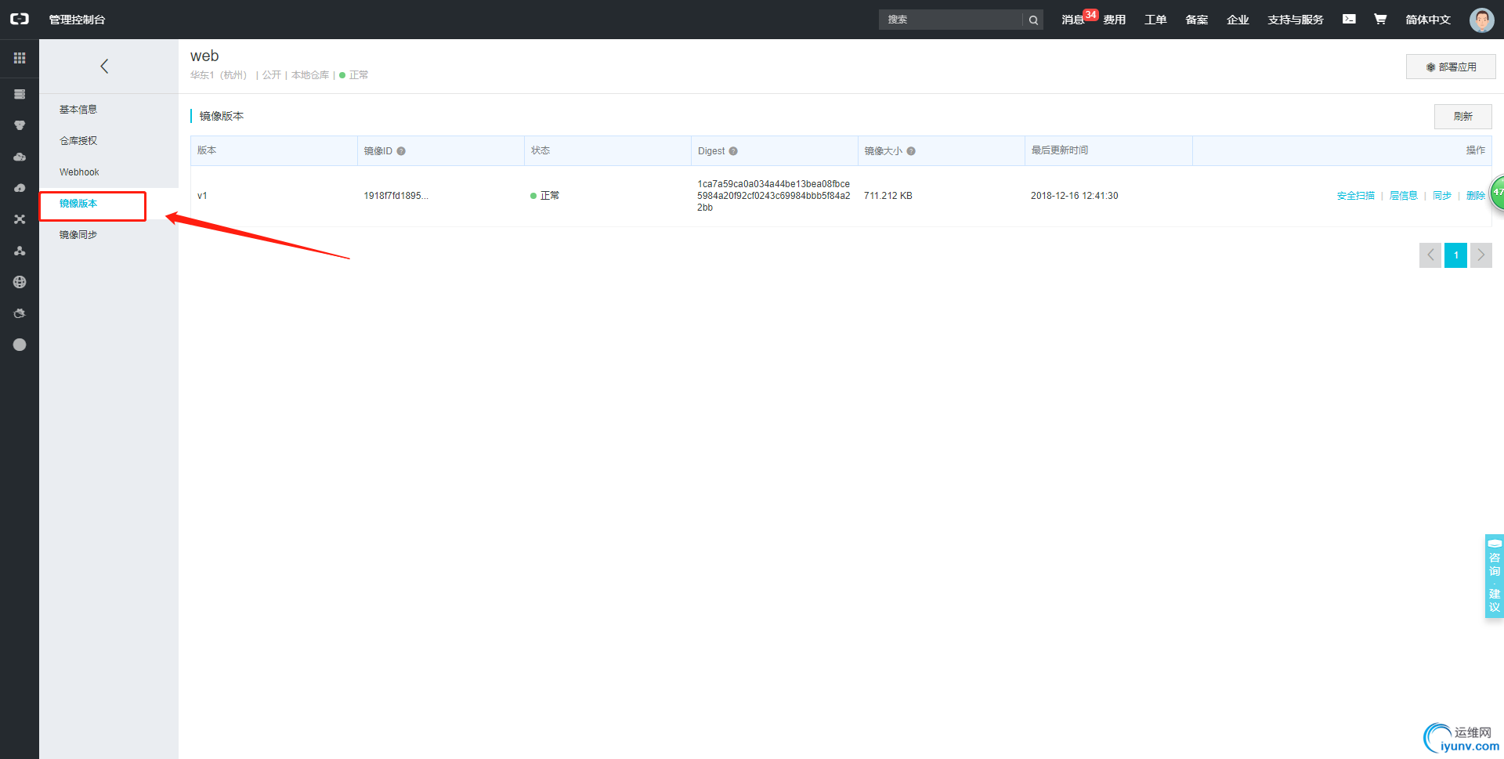Viewport: 1504px width, 759px height.
Task: Select page 1 in pagination
Action: coord(1455,255)
